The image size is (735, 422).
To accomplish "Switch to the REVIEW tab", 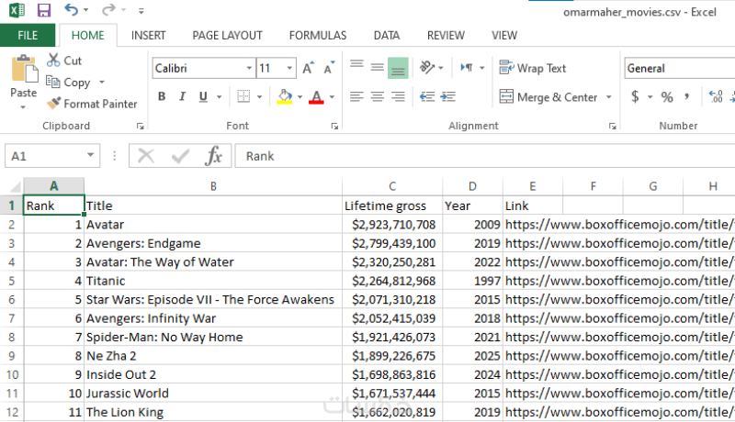I will [x=446, y=36].
